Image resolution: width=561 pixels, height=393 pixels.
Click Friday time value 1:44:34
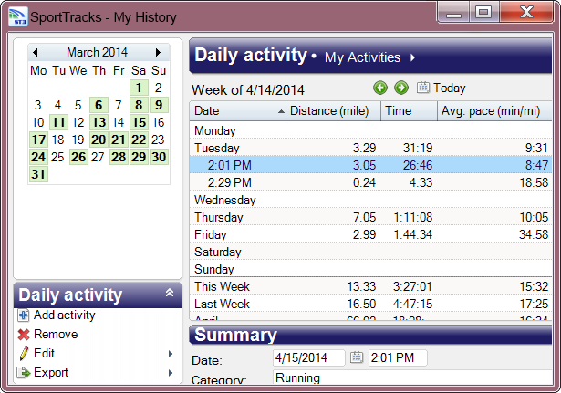[x=412, y=234]
